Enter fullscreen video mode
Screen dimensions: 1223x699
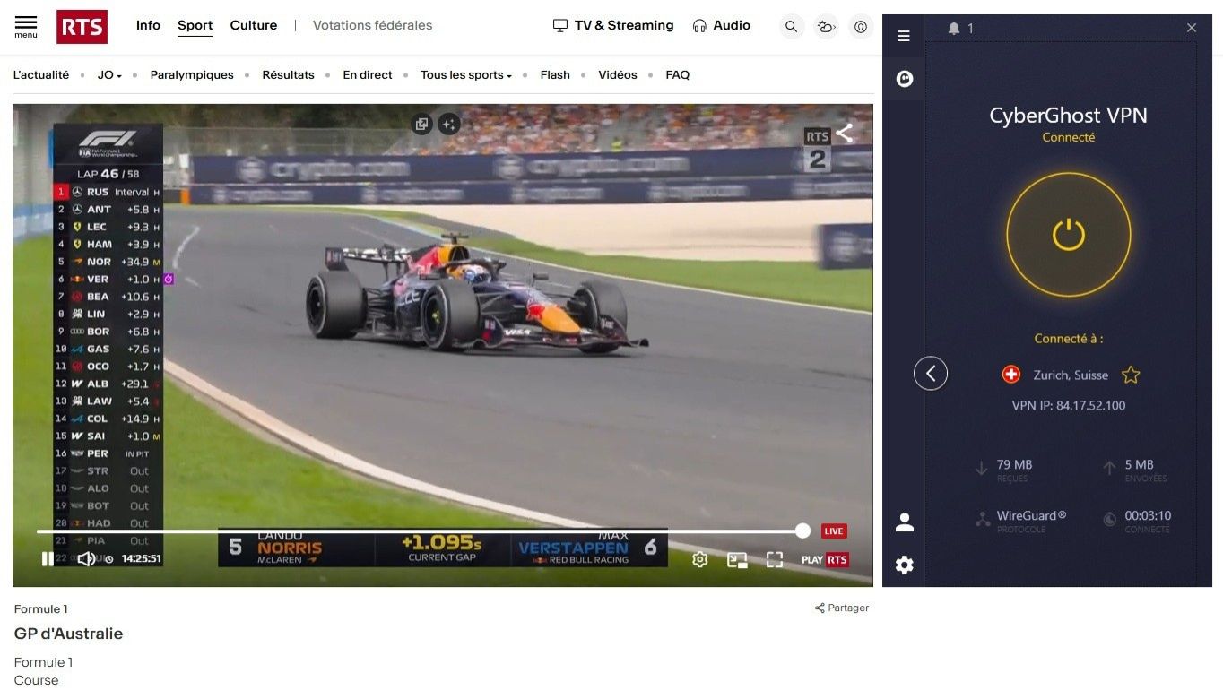[775, 559]
